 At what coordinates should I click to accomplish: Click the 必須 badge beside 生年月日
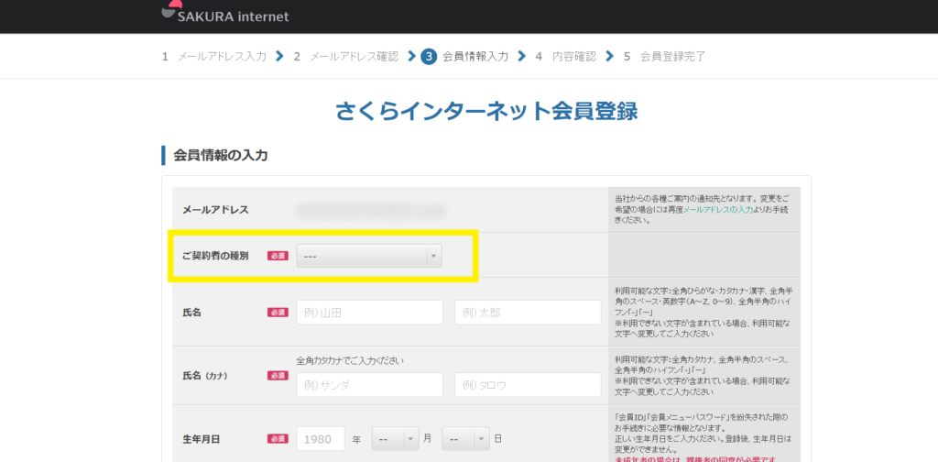point(278,439)
